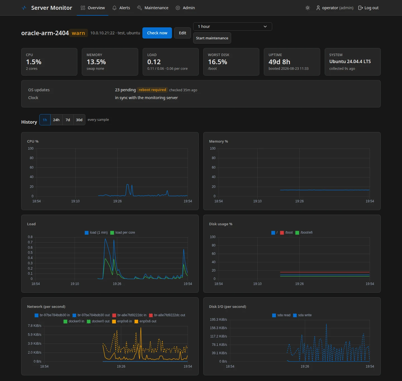Toggle the light/dark theme sun icon

pyautogui.click(x=308, y=8)
